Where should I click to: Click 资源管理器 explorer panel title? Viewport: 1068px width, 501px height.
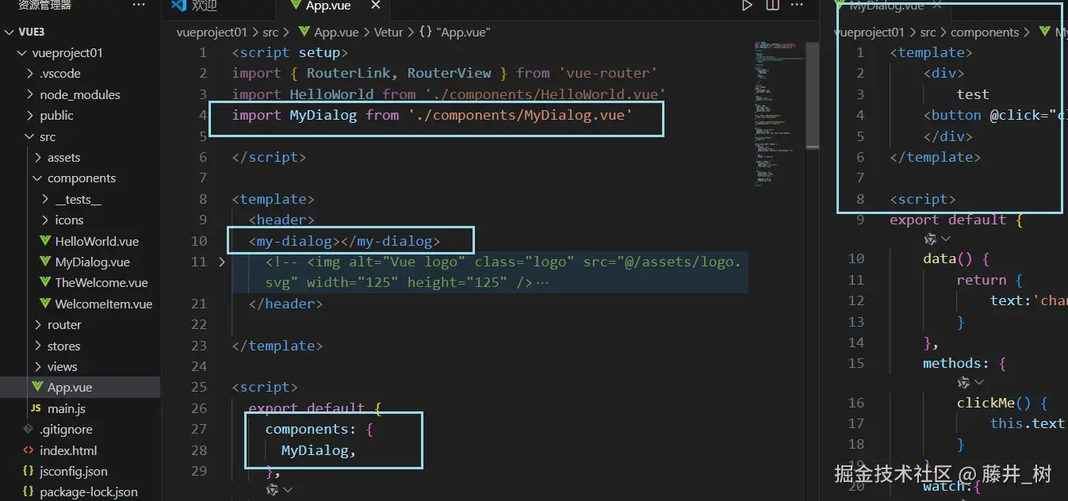(x=44, y=5)
